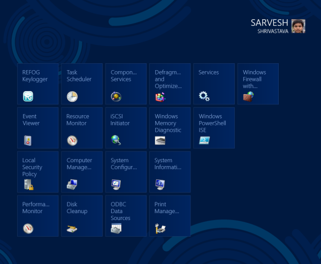Viewport: 321px width, 264px height.
Task: Click the Task Scheduler clock icon
Action: [72, 96]
